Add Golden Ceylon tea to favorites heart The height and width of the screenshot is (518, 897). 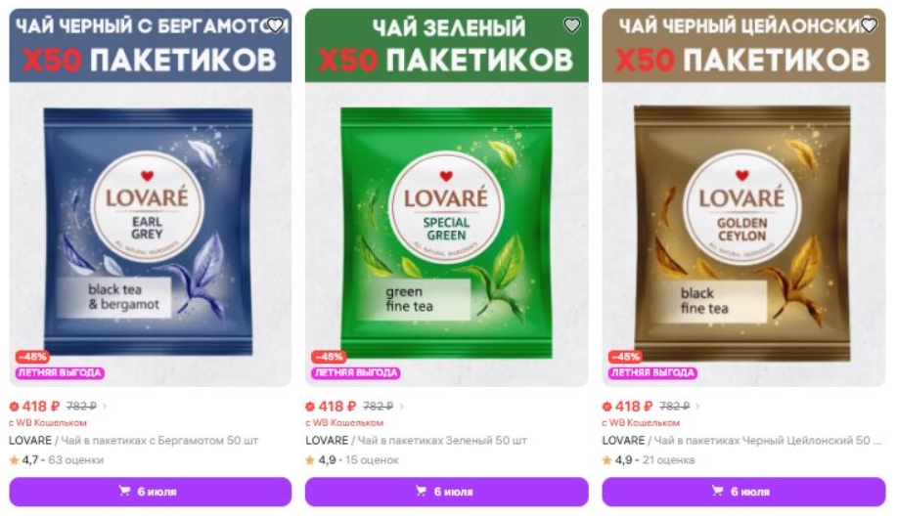coord(869,25)
